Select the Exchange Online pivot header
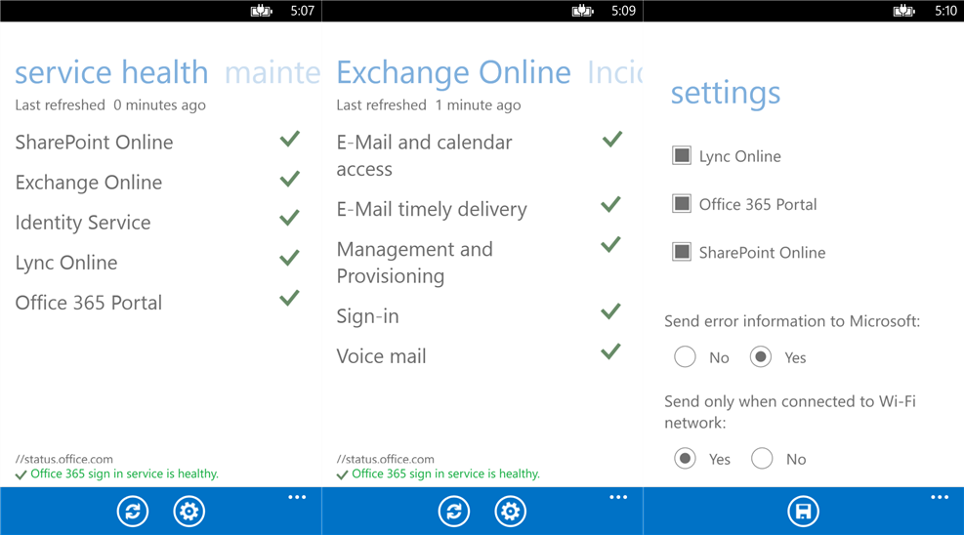 coord(454,72)
